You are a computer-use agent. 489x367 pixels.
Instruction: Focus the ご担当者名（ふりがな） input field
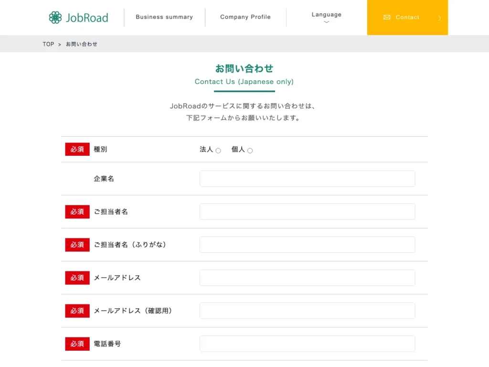pyautogui.click(x=307, y=245)
